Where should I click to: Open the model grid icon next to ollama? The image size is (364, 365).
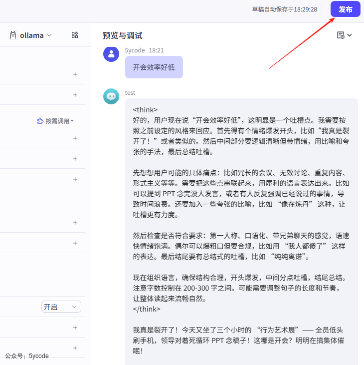[75, 35]
